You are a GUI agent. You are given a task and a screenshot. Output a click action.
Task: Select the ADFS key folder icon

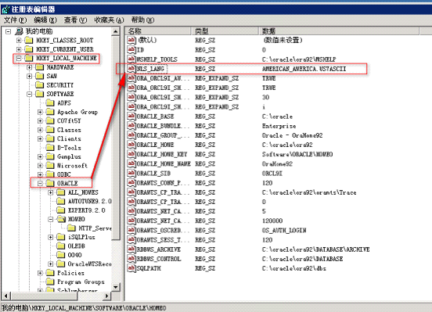[50, 102]
